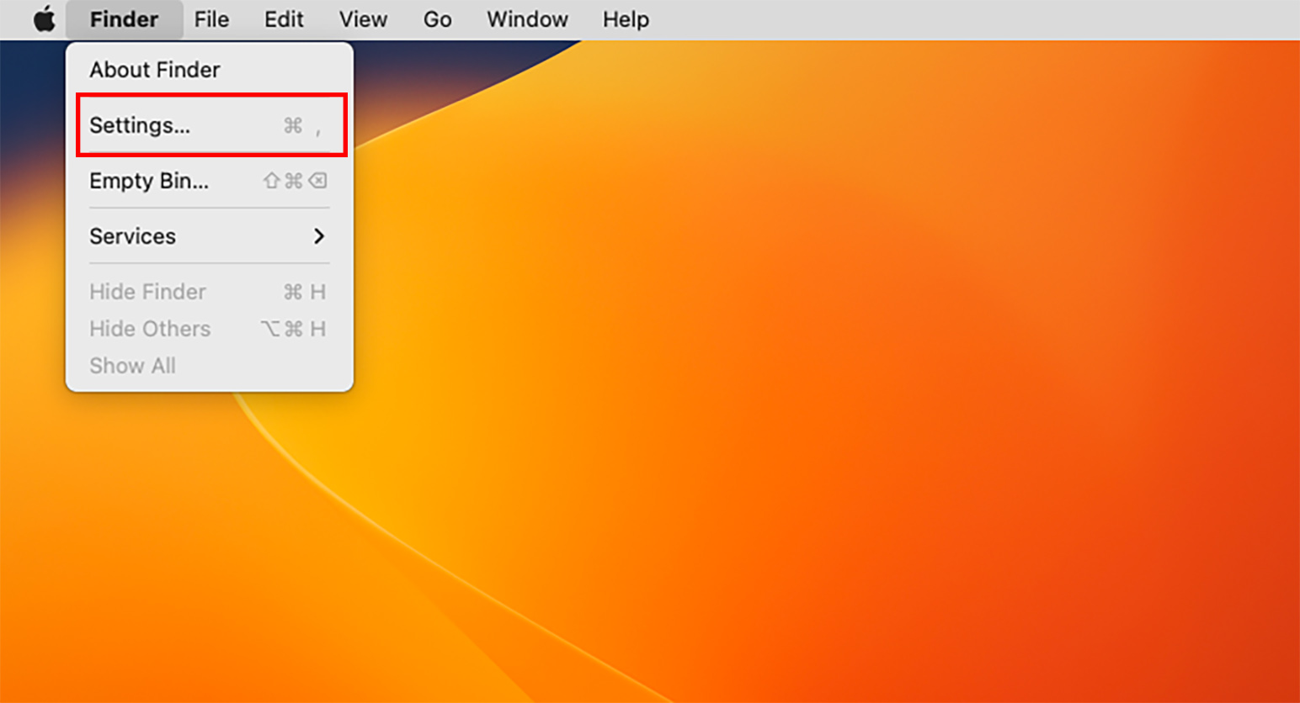Screen dimensions: 1300x703
Task: Click the Hide Finder entry
Action: coord(210,292)
